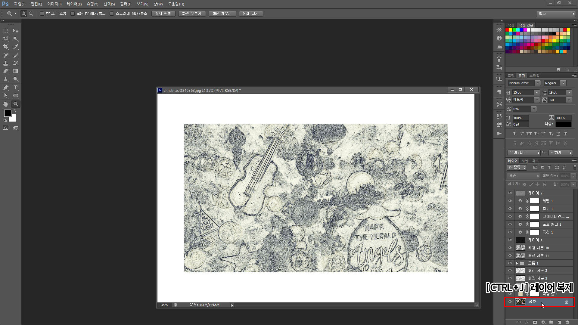Add a layer mask from Layers panel bottom

535,322
